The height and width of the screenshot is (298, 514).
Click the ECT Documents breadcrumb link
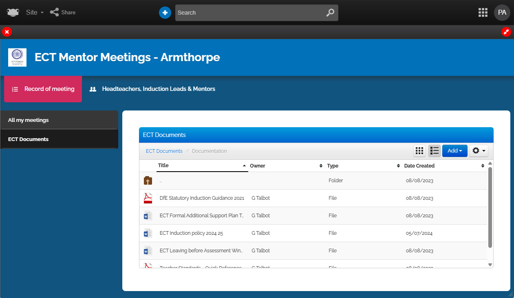click(x=164, y=151)
